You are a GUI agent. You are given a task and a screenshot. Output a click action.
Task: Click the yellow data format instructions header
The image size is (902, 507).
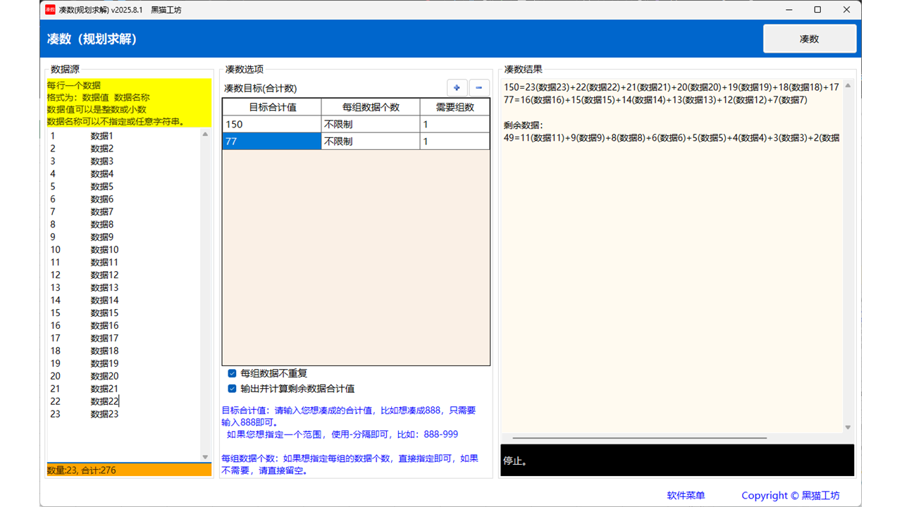point(128,104)
